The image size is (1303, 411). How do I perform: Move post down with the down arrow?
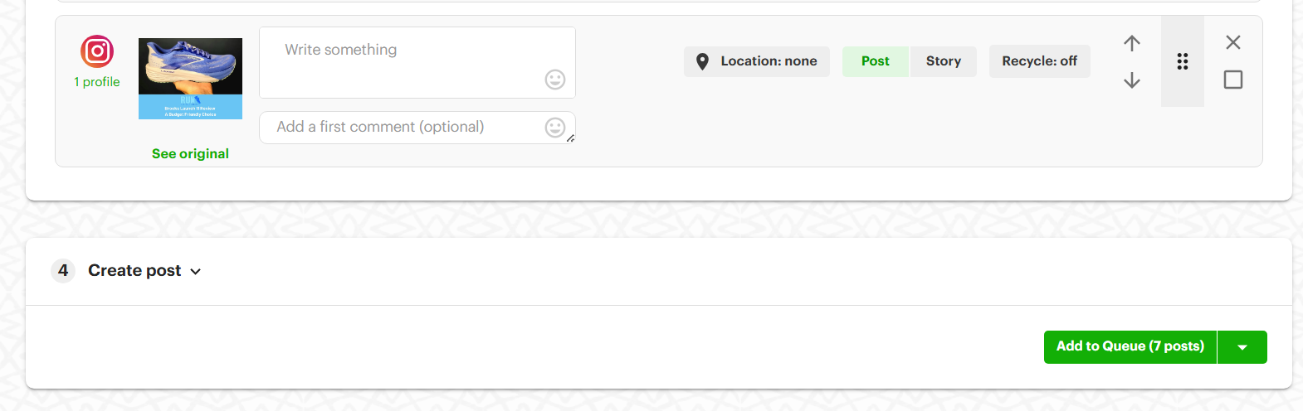[1132, 80]
